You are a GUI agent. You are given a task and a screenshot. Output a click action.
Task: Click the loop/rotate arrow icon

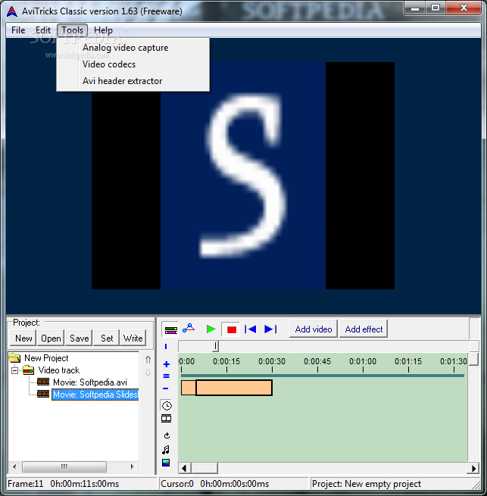[167, 435]
